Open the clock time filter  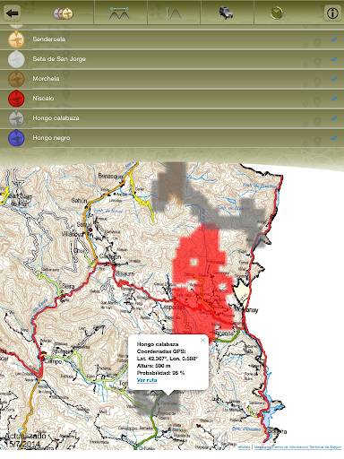coord(277,13)
